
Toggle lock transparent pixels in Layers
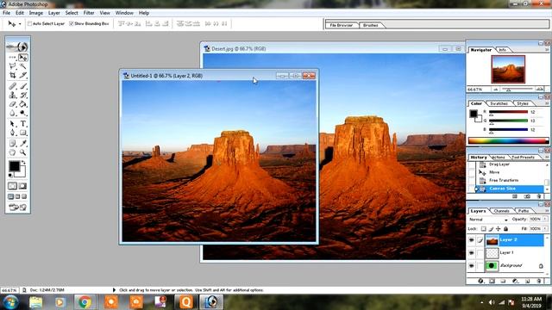click(x=483, y=229)
